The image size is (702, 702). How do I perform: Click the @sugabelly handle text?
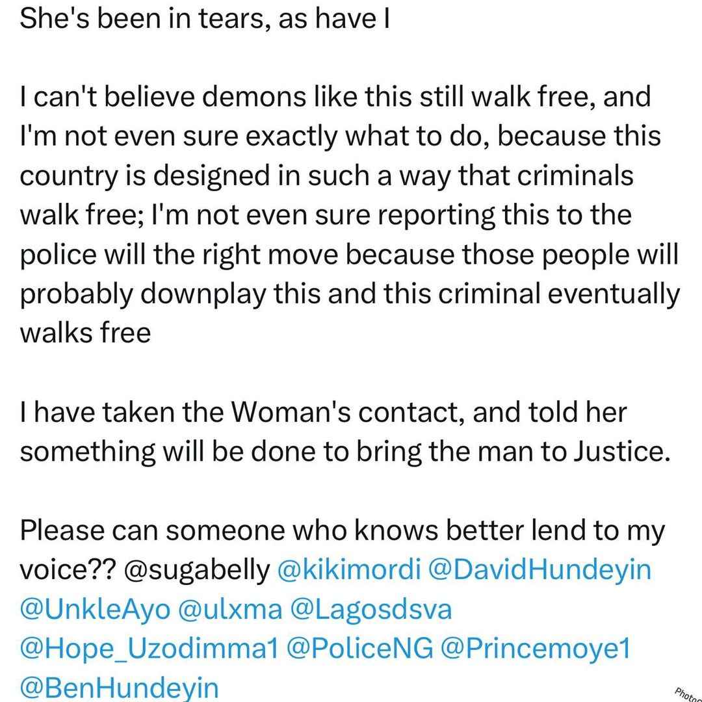[197, 570]
